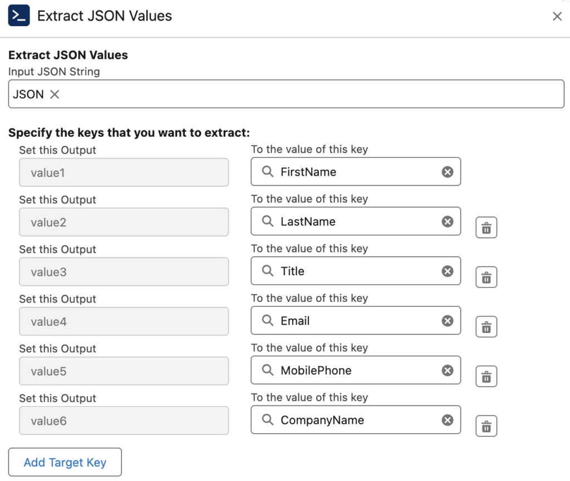Clear the MobilePhone key value

tap(448, 370)
